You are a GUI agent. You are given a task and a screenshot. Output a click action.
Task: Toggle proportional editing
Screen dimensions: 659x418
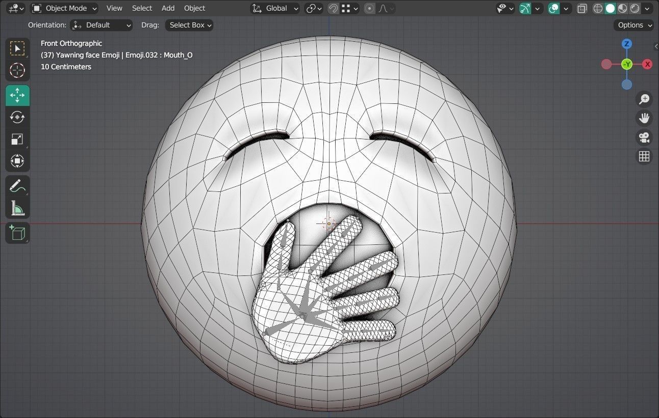click(x=370, y=8)
